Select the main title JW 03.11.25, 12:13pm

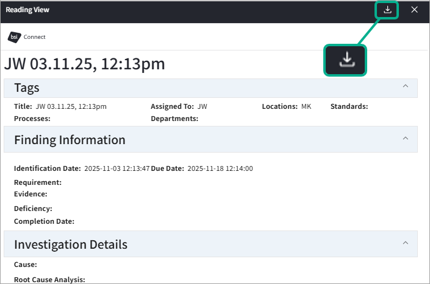pyautogui.click(x=84, y=64)
